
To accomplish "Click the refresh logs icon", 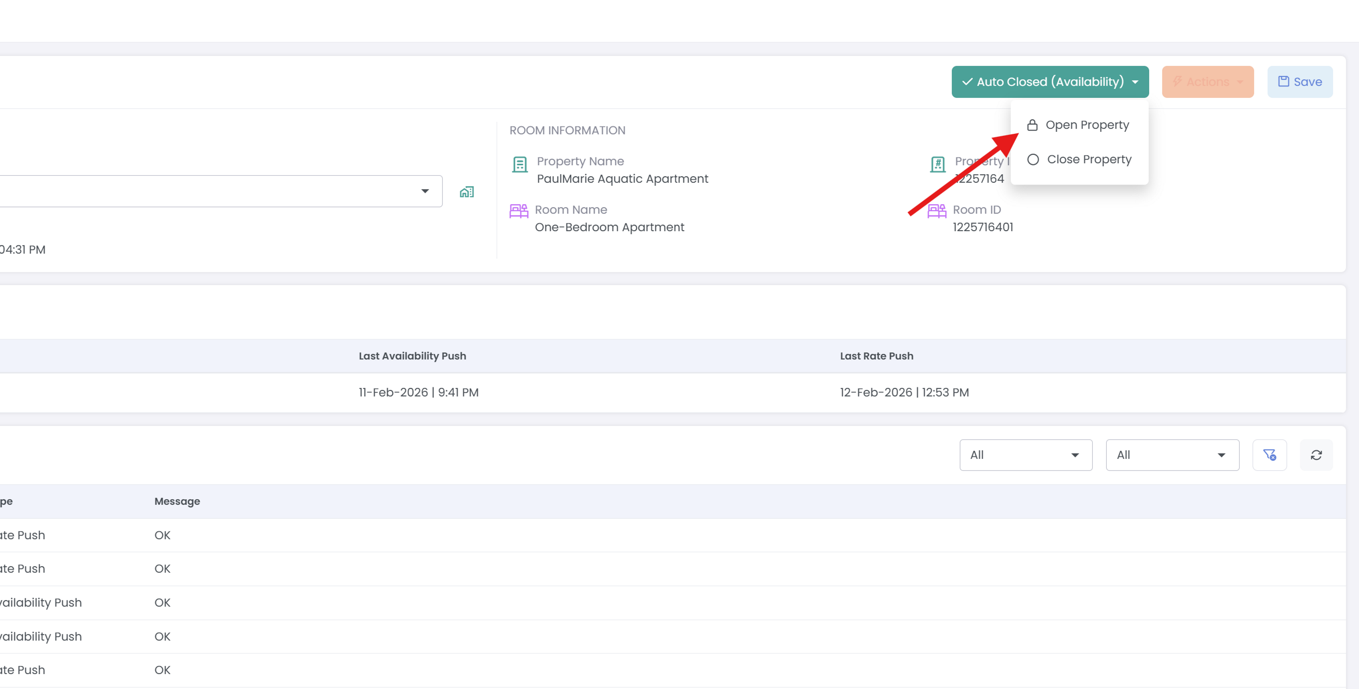I will 1316,455.
